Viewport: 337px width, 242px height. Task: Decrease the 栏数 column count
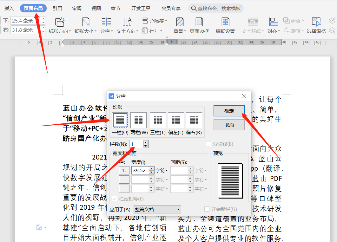point(146,146)
